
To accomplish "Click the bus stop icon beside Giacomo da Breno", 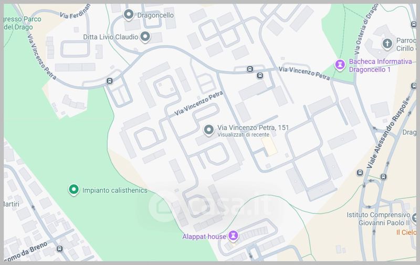I will [x=60, y=249].
